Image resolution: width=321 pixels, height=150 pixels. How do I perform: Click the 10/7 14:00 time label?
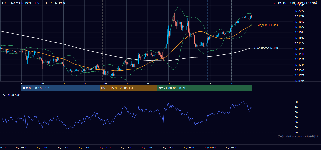point(84,148)
